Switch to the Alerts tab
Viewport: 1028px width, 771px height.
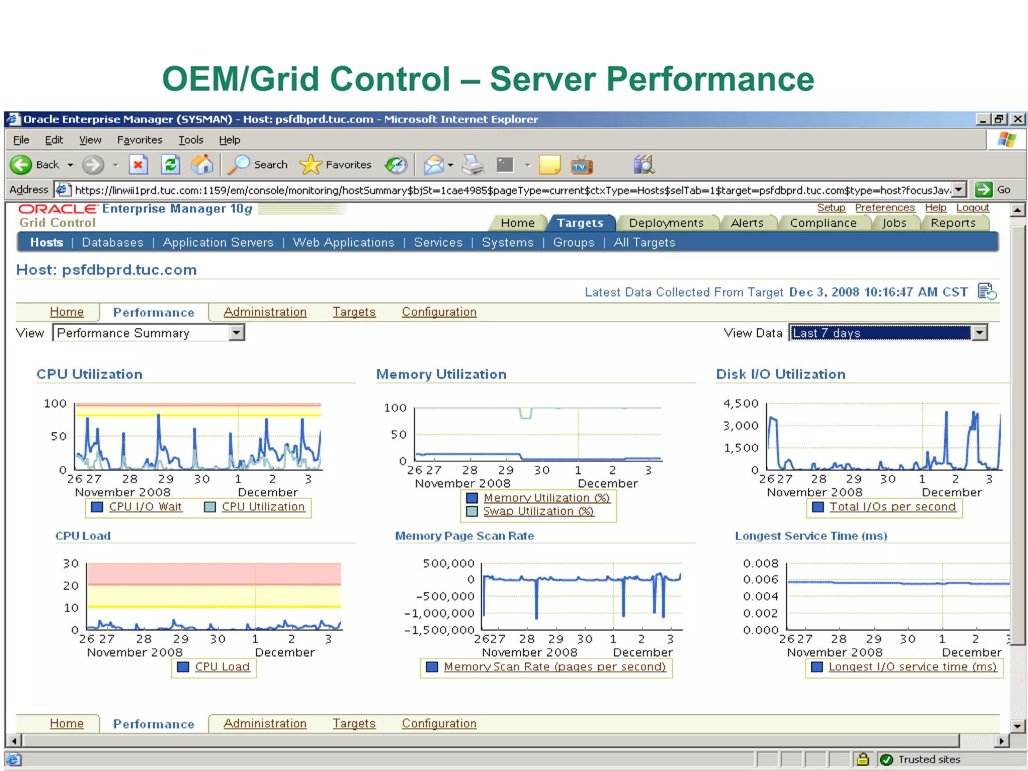coord(747,223)
